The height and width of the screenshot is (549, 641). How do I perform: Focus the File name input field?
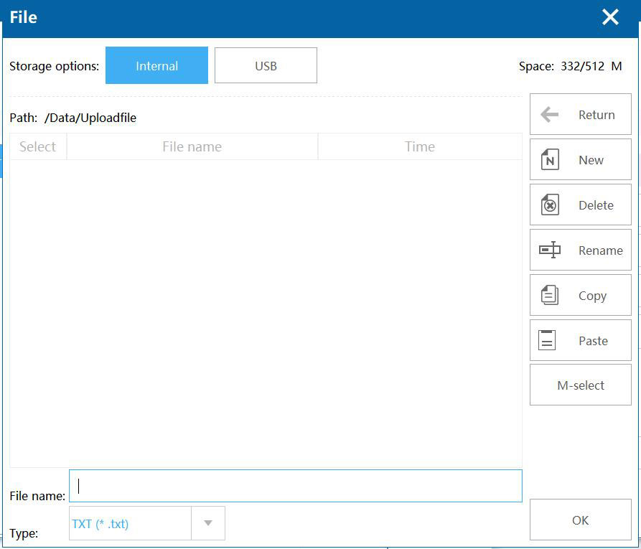coord(296,486)
